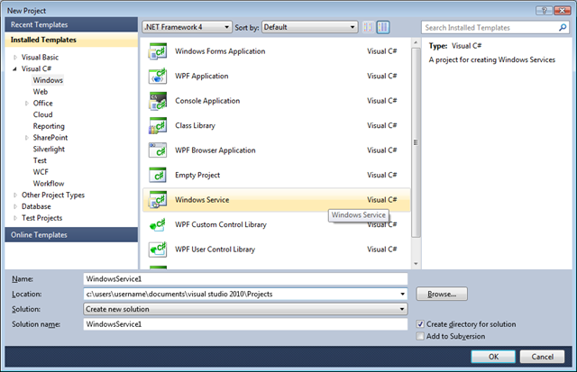Enable Add to Subversion checkbox
The width and height of the screenshot is (577, 372).
point(421,336)
